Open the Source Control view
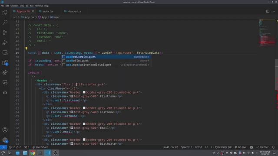Screen dimensions: 278x156 (x=5, y=32)
